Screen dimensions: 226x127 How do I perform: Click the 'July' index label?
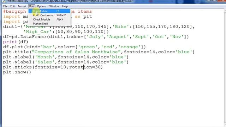coord(95,37)
